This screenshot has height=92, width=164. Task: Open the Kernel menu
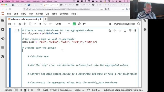pyautogui.click(x=39, y=14)
